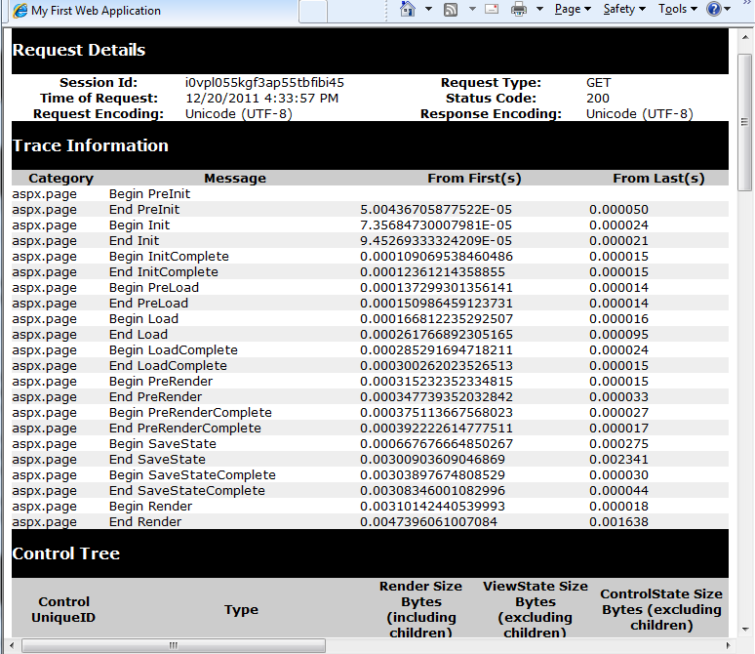This screenshot has height=654, width=755.
Task: Click the Print icon
Action: (519, 9)
